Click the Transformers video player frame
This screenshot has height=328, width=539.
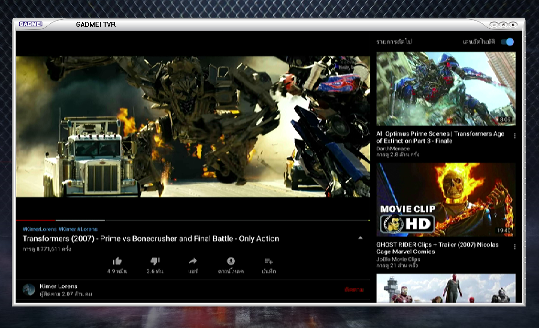click(193, 127)
